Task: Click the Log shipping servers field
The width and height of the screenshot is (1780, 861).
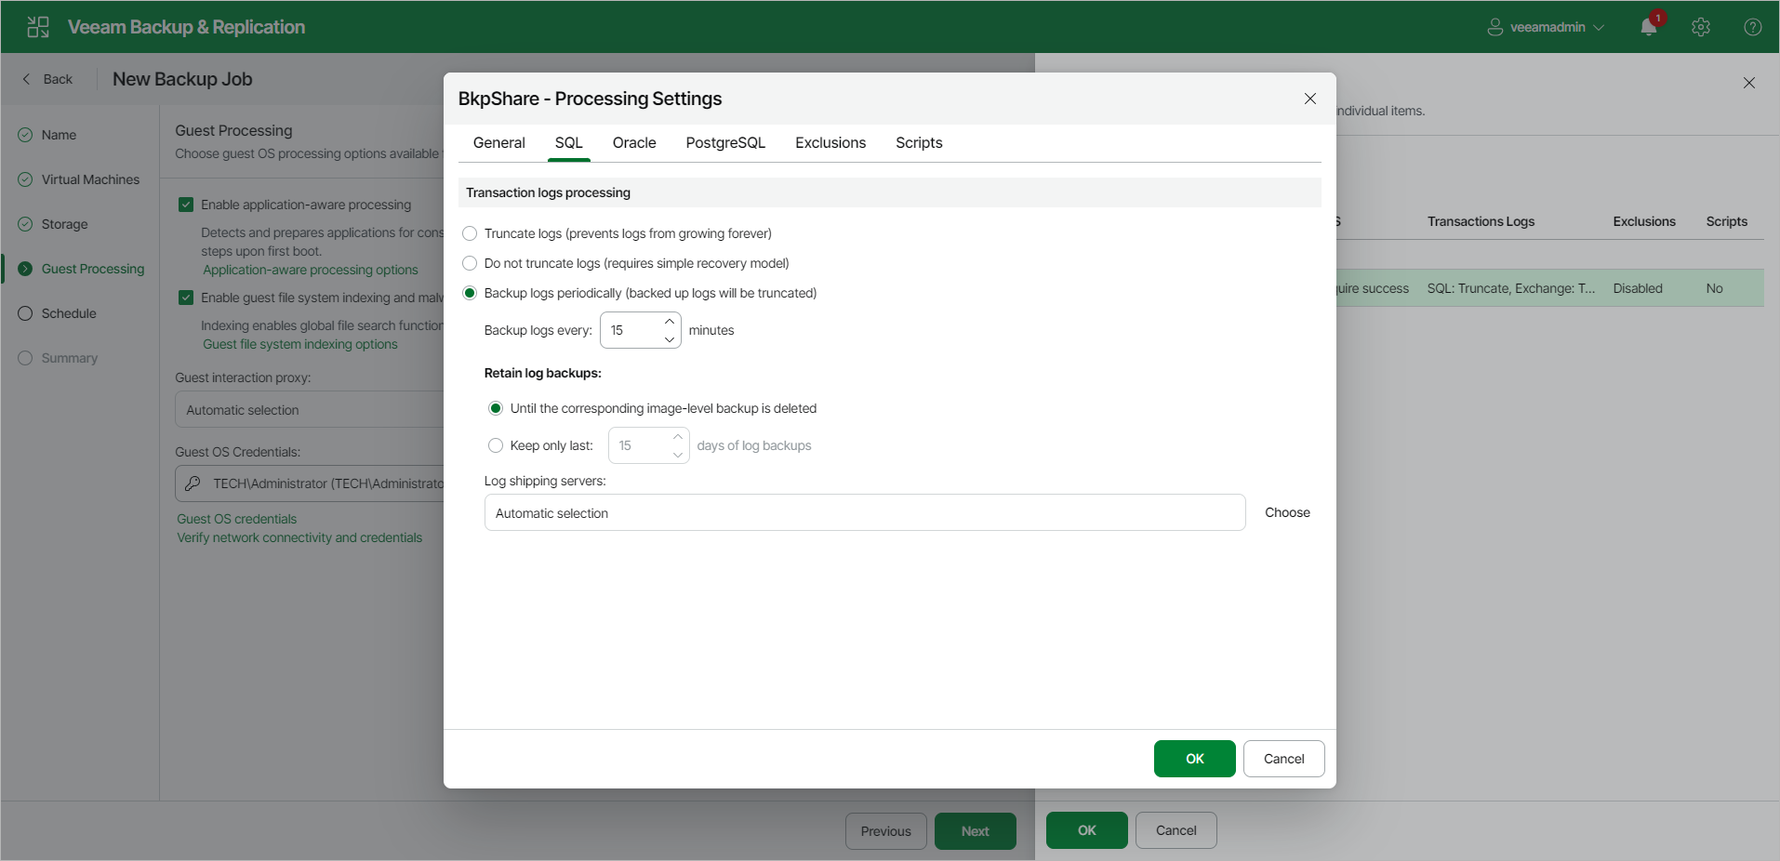Action: (865, 512)
